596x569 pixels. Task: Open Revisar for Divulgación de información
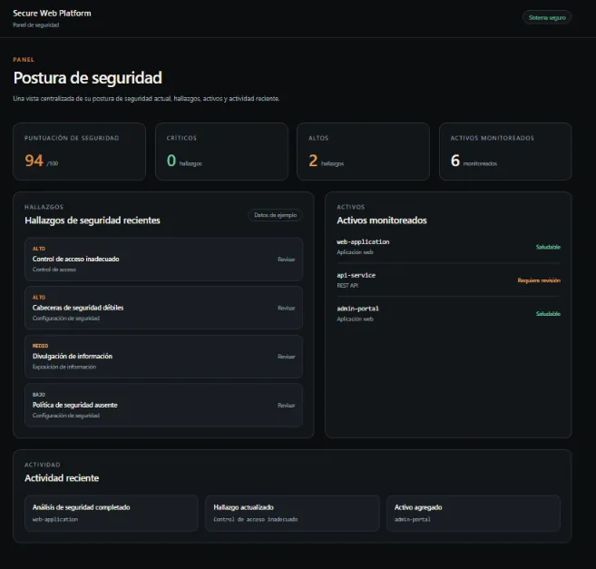click(287, 357)
